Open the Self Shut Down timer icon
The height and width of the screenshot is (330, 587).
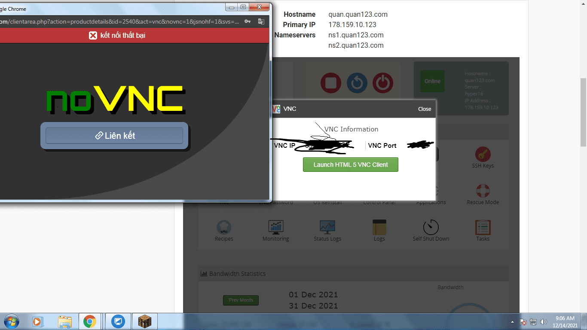pos(431,227)
